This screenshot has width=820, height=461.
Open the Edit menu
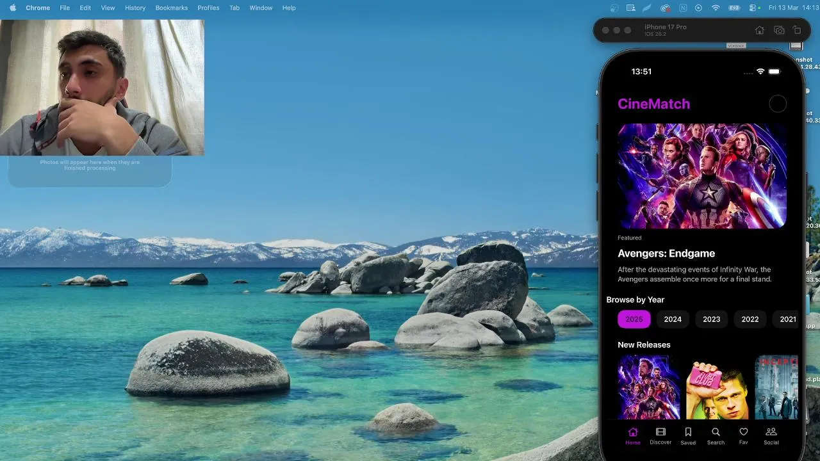(85, 8)
